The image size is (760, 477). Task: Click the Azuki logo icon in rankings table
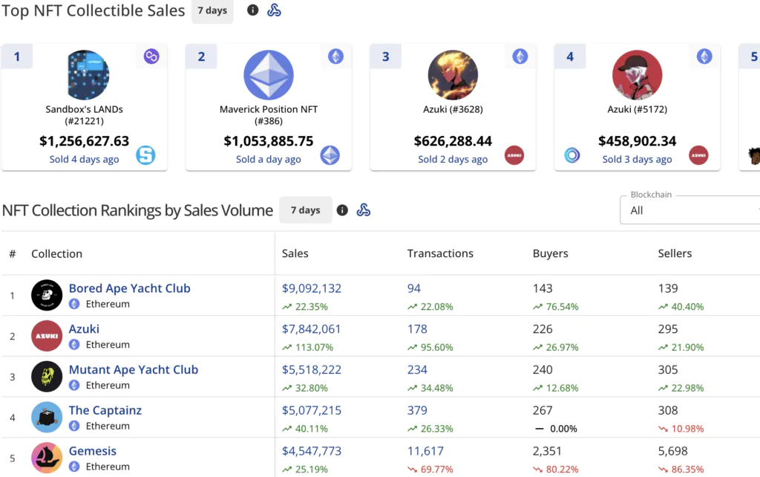coord(47,336)
